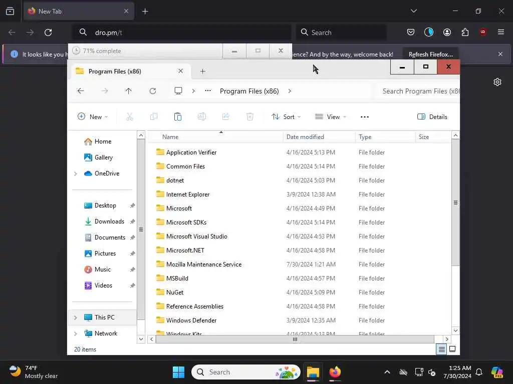The width and height of the screenshot is (513, 384).
Task: Click the Rename icon in Explorer toolbar
Action: 202,116
